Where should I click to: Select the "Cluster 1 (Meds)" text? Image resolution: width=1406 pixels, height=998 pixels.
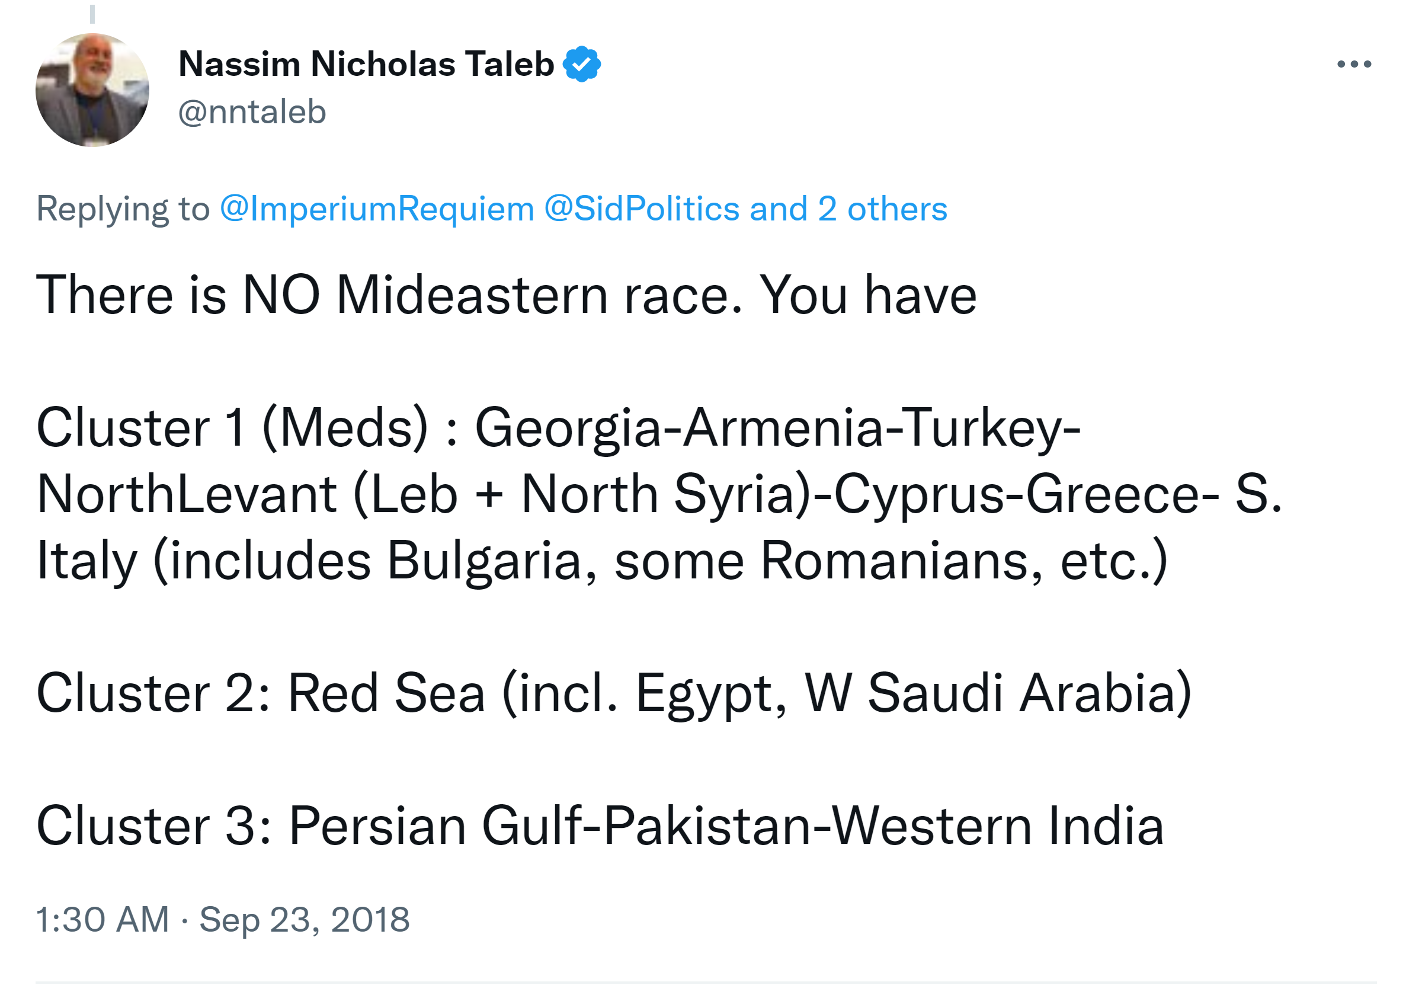[x=232, y=428]
